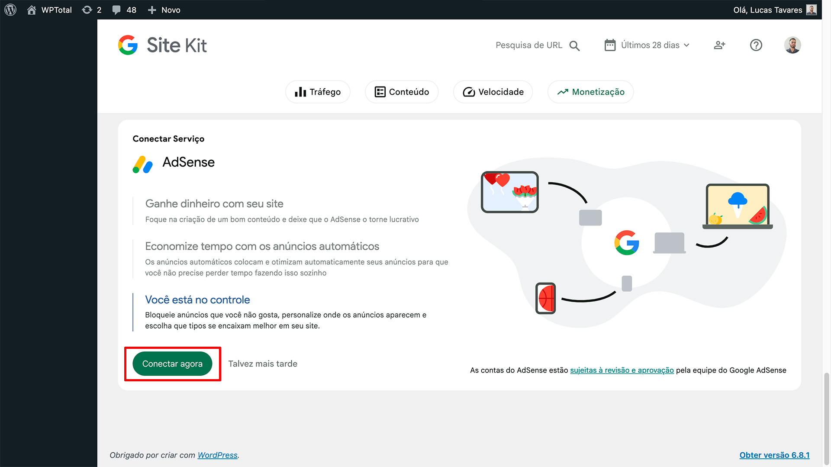Select 'Ganhe dinheiro com seu site' heading
831x467 pixels.
coord(214,203)
